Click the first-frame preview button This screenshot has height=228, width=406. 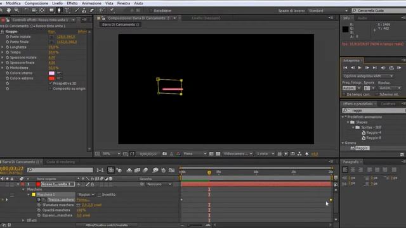click(x=345, y=68)
